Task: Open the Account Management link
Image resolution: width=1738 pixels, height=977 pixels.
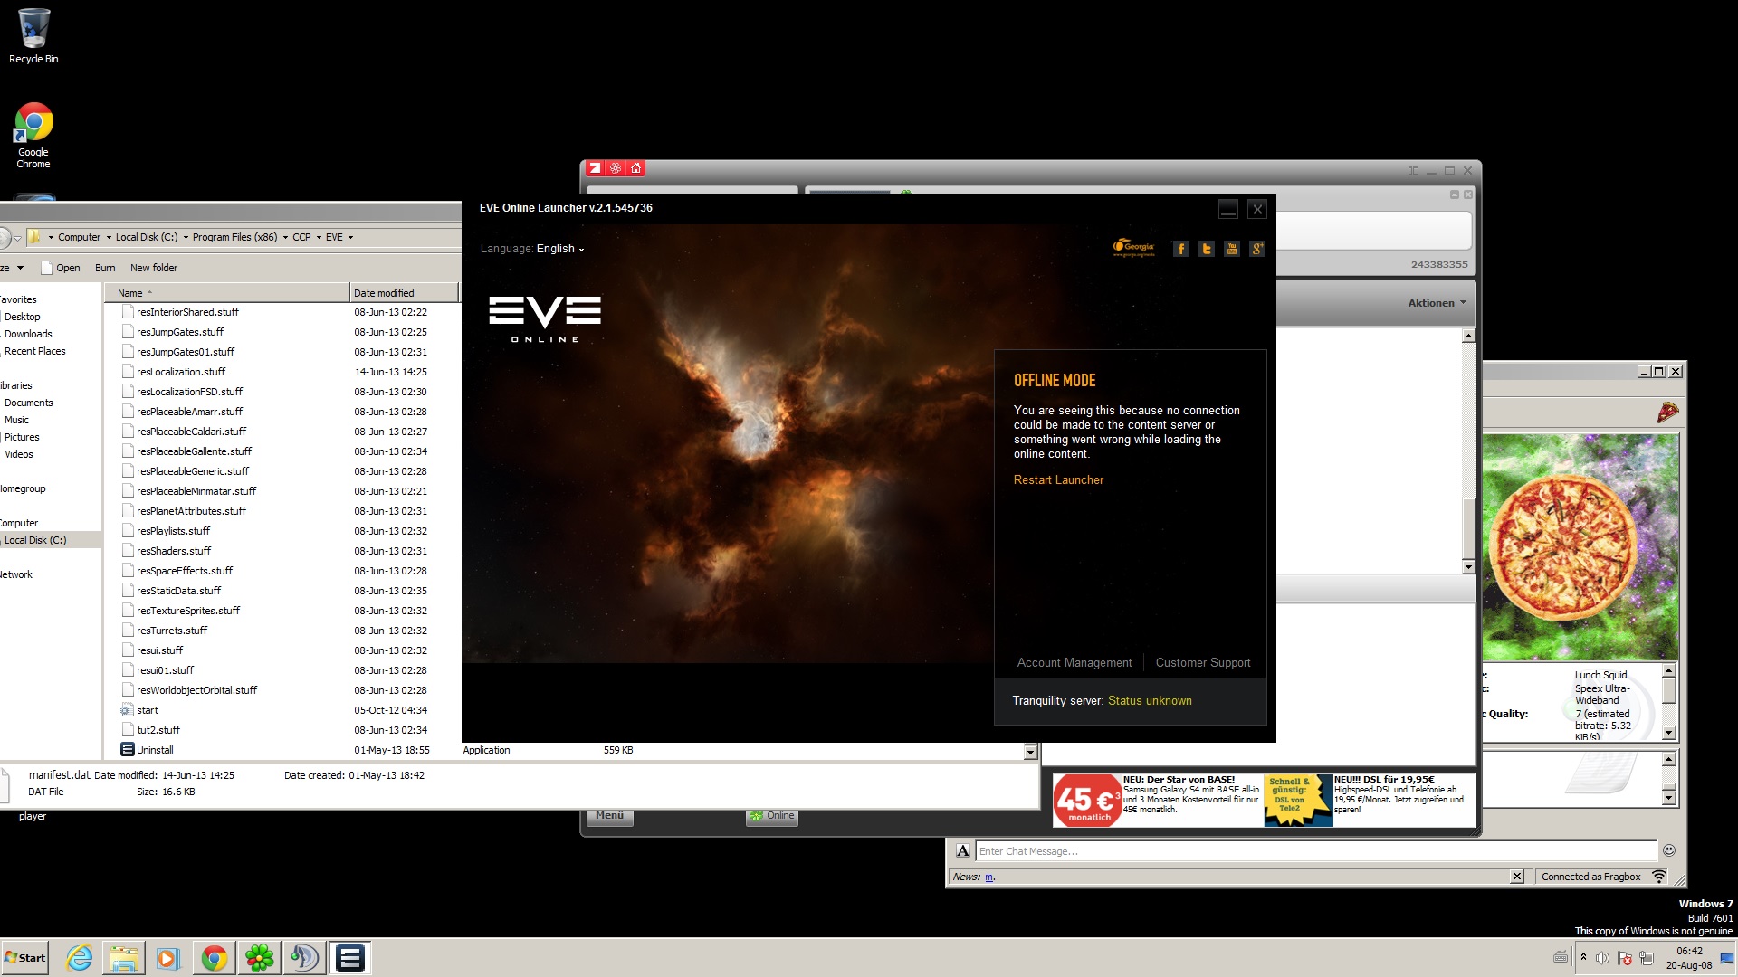Action: pyautogui.click(x=1074, y=663)
